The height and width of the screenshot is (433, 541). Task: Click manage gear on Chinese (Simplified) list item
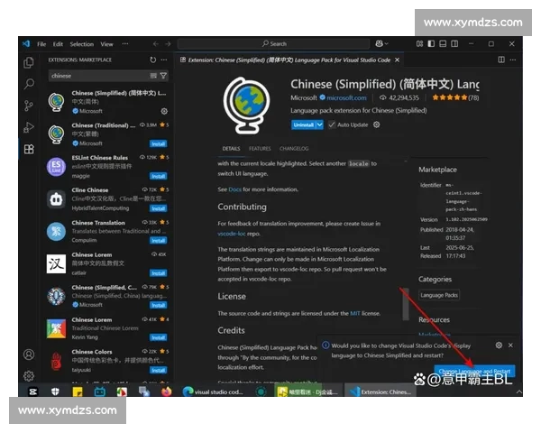164,111
